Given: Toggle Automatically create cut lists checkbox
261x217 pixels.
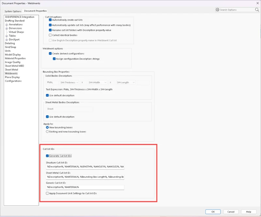Looking at the screenshot, I should pyautogui.click(x=50, y=20).
